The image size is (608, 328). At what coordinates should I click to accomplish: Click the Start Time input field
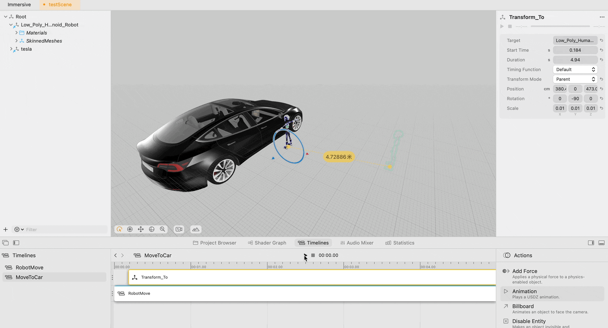(575, 50)
